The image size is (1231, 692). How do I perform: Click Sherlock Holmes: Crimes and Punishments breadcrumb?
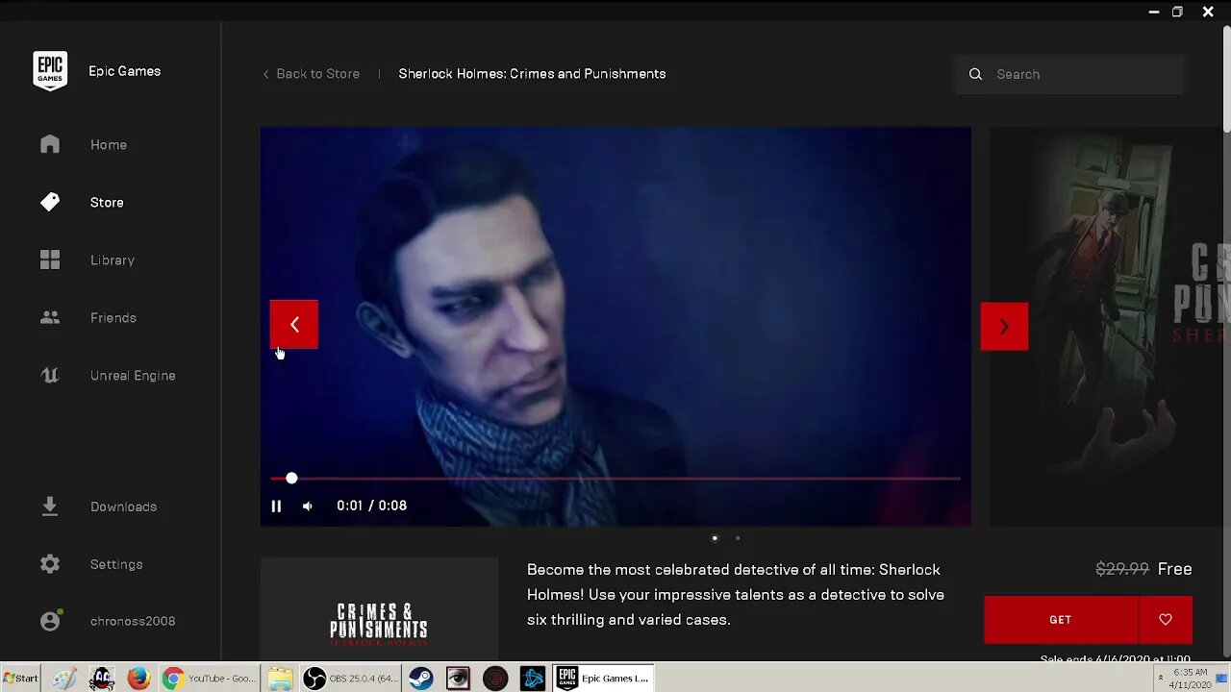click(x=532, y=74)
